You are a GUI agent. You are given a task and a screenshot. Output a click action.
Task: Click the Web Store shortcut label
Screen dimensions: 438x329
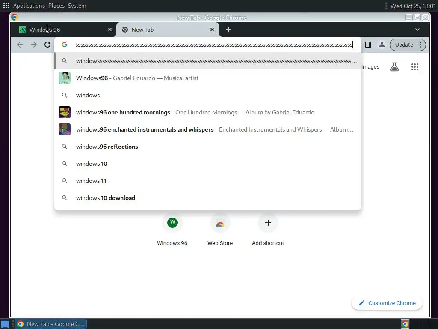click(x=220, y=243)
